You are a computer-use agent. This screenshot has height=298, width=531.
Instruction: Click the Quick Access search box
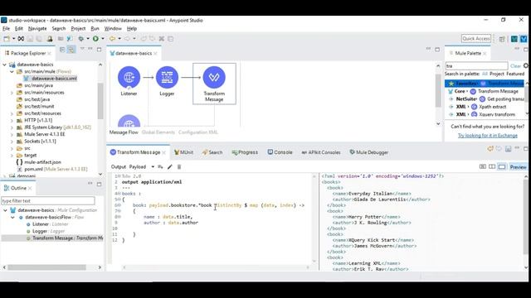pyautogui.click(x=475, y=39)
